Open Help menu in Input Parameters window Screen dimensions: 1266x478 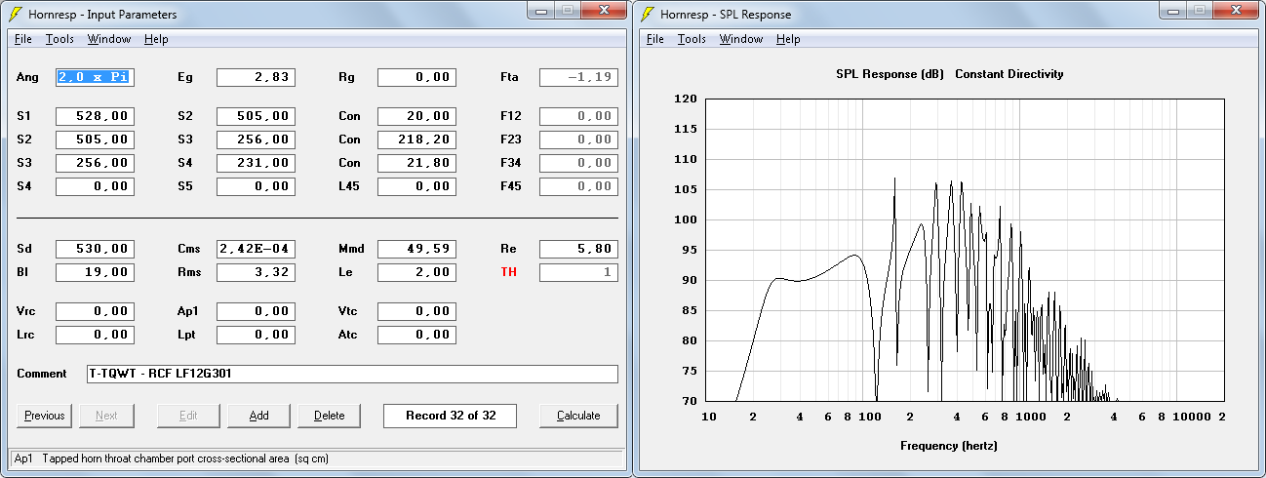click(x=156, y=39)
